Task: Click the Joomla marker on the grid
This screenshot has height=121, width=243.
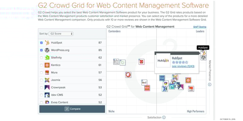Action: point(175,77)
